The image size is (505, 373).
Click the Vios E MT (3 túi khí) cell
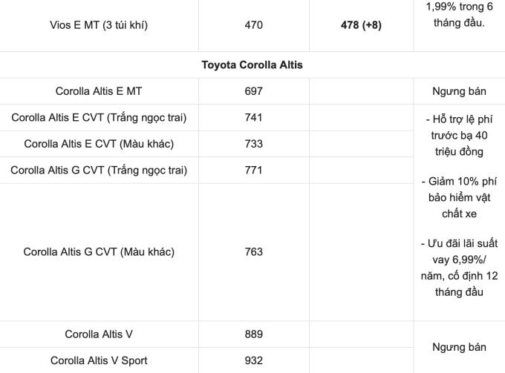point(99,25)
